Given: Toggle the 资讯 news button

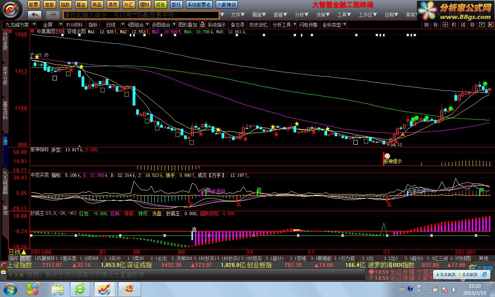Looking at the screenshot, I should pyautogui.click(x=160, y=5).
